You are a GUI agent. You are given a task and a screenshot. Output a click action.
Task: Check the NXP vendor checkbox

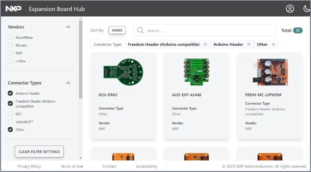pos(10,53)
